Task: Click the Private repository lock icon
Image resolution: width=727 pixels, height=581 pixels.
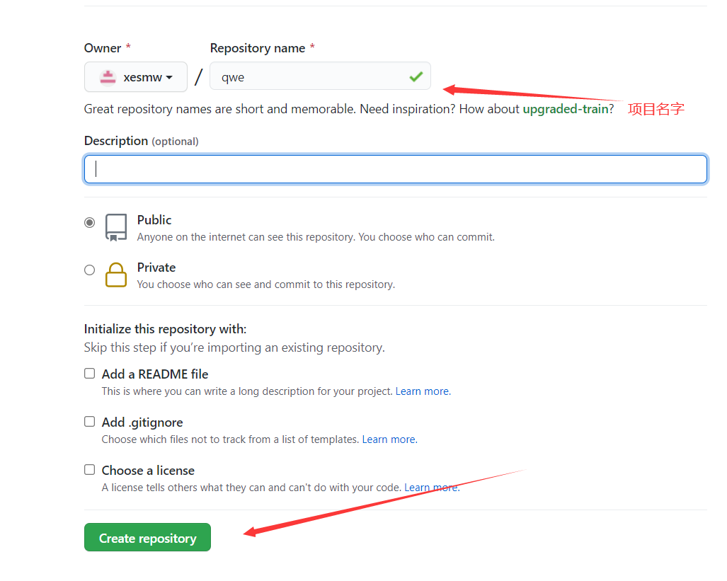Action: coord(116,275)
